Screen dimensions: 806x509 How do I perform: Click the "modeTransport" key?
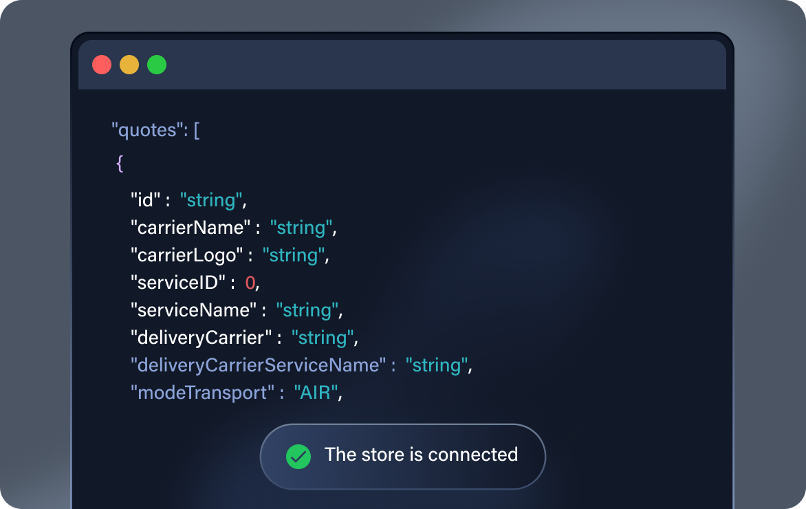[x=204, y=393]
